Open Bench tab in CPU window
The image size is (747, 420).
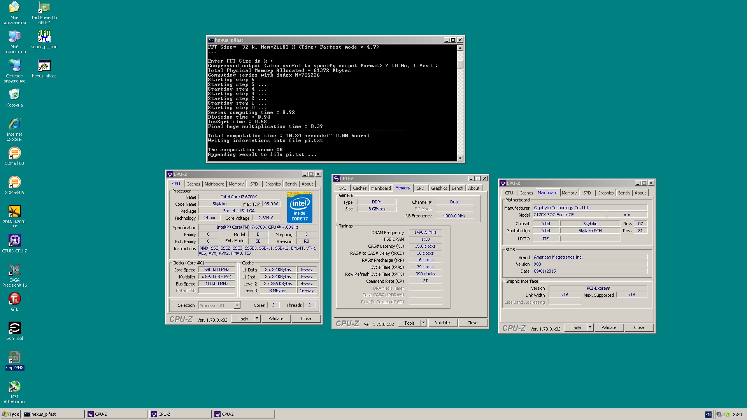[x=291, y=184]
